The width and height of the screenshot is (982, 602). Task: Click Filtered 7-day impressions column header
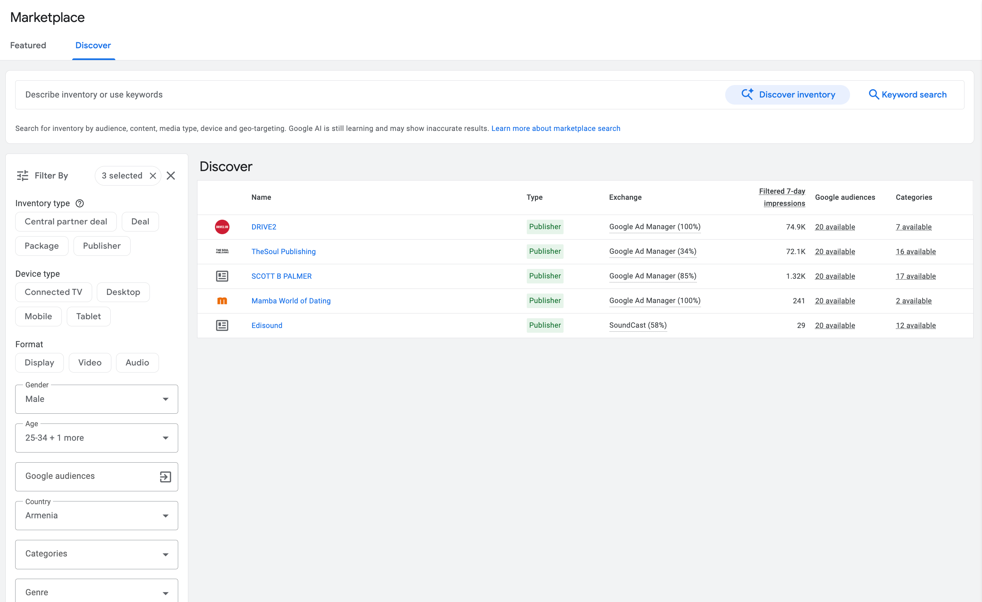pos(782,197)
